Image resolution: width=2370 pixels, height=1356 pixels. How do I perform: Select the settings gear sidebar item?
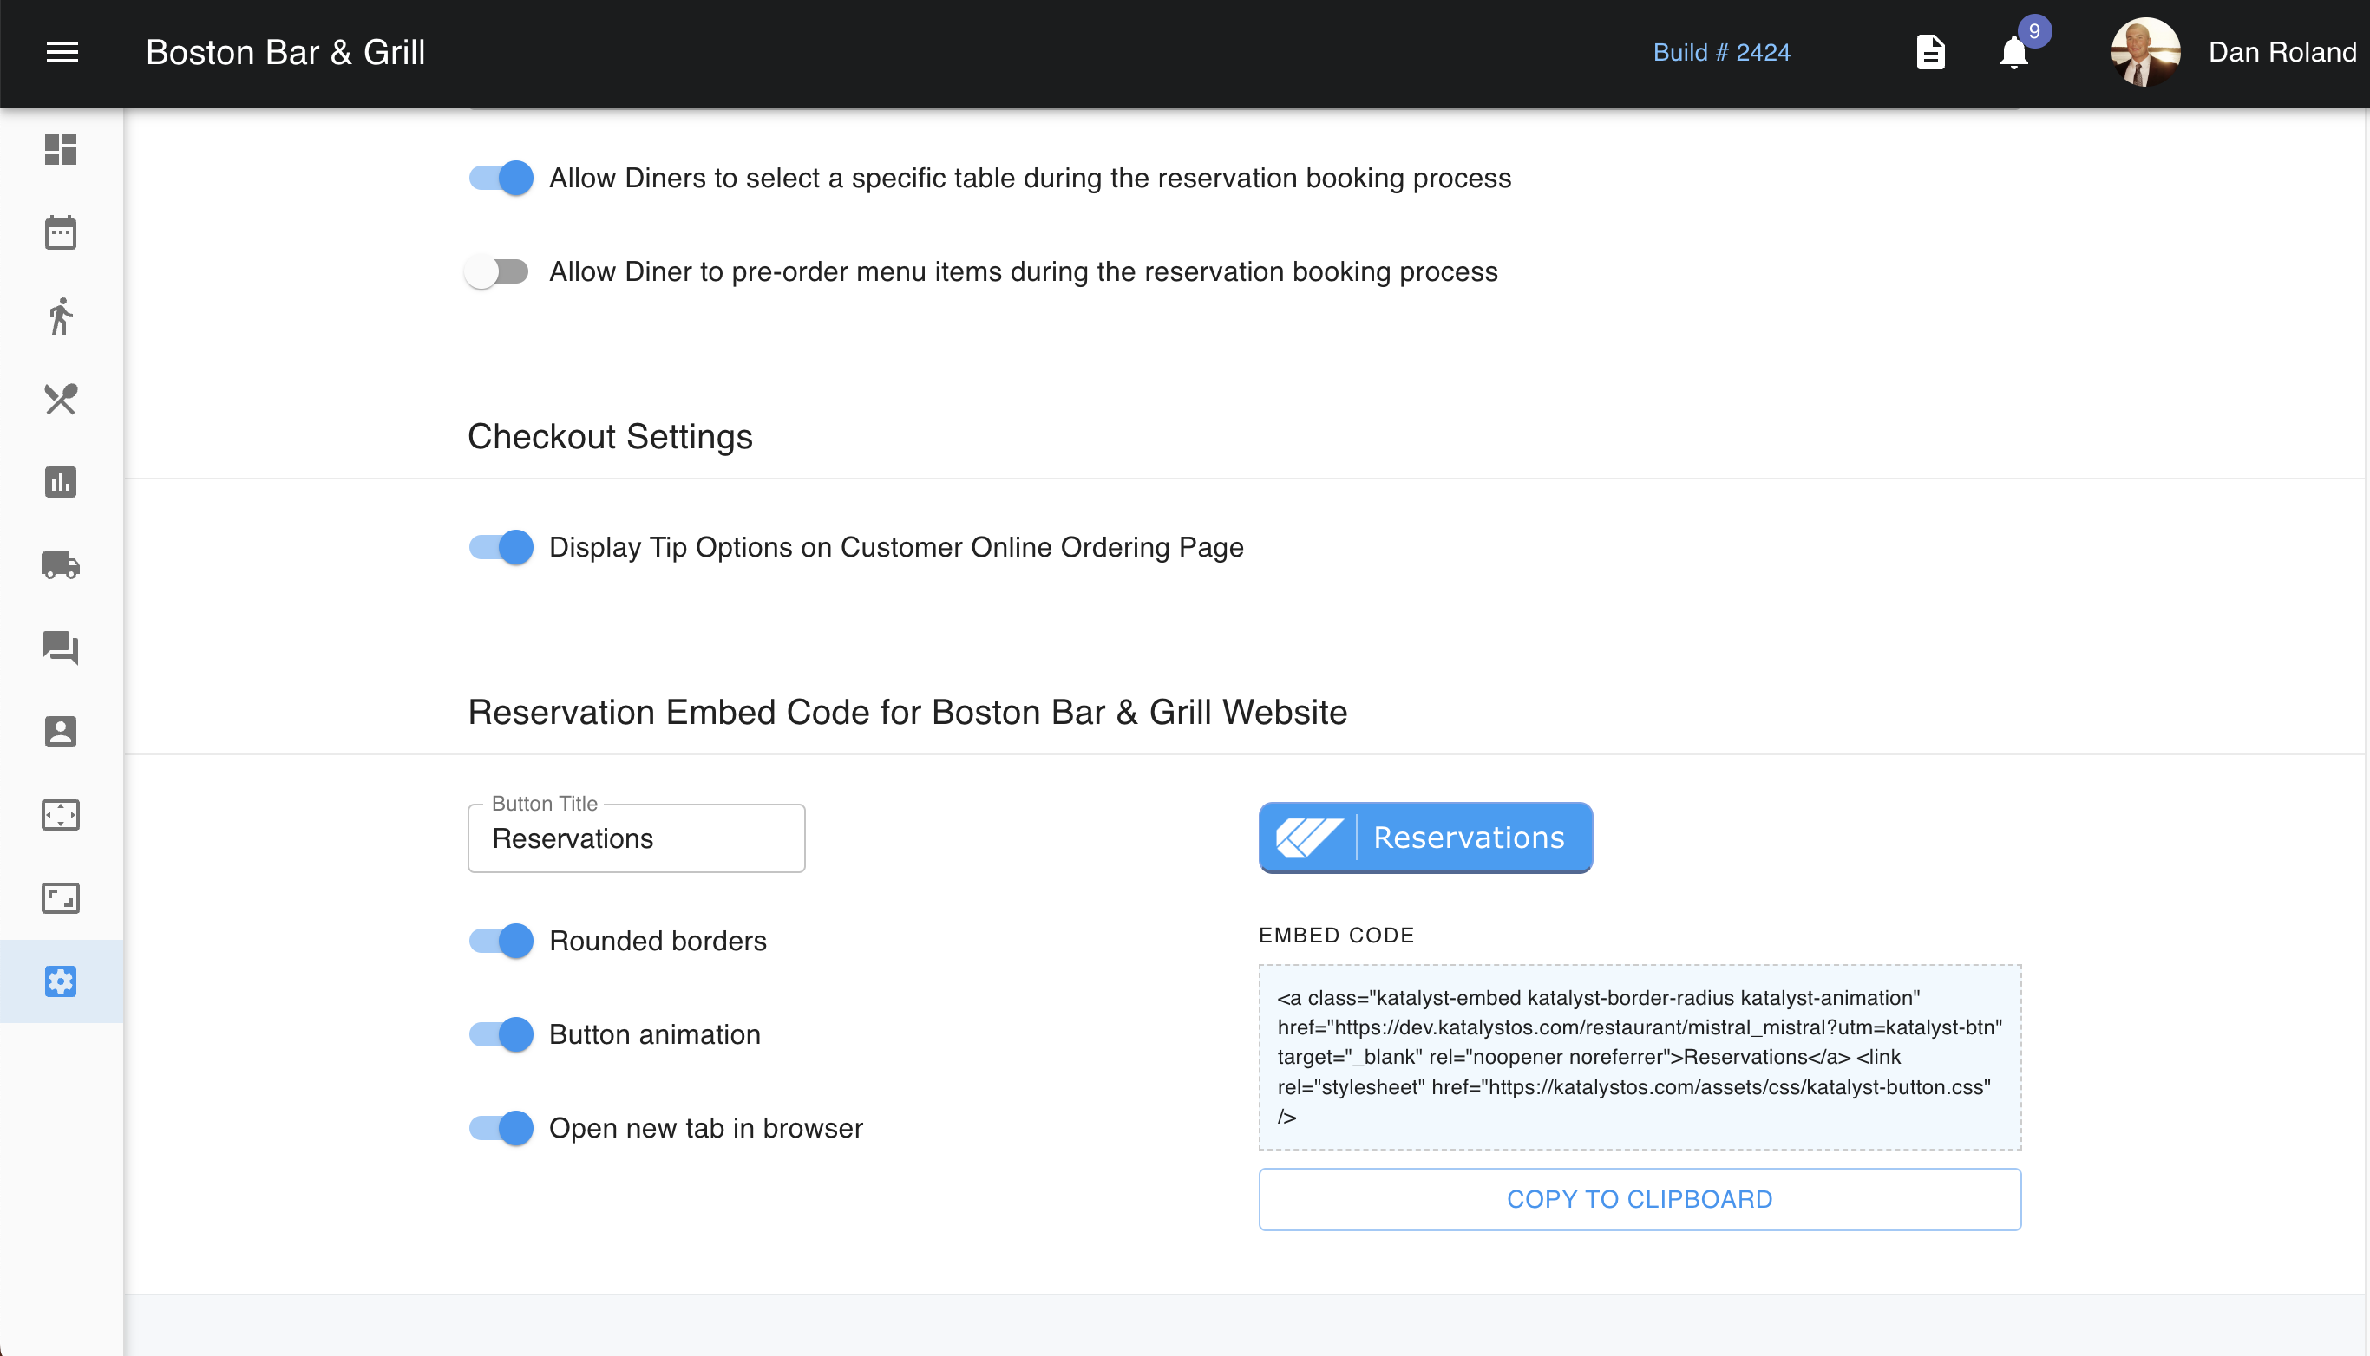[61, 981]
